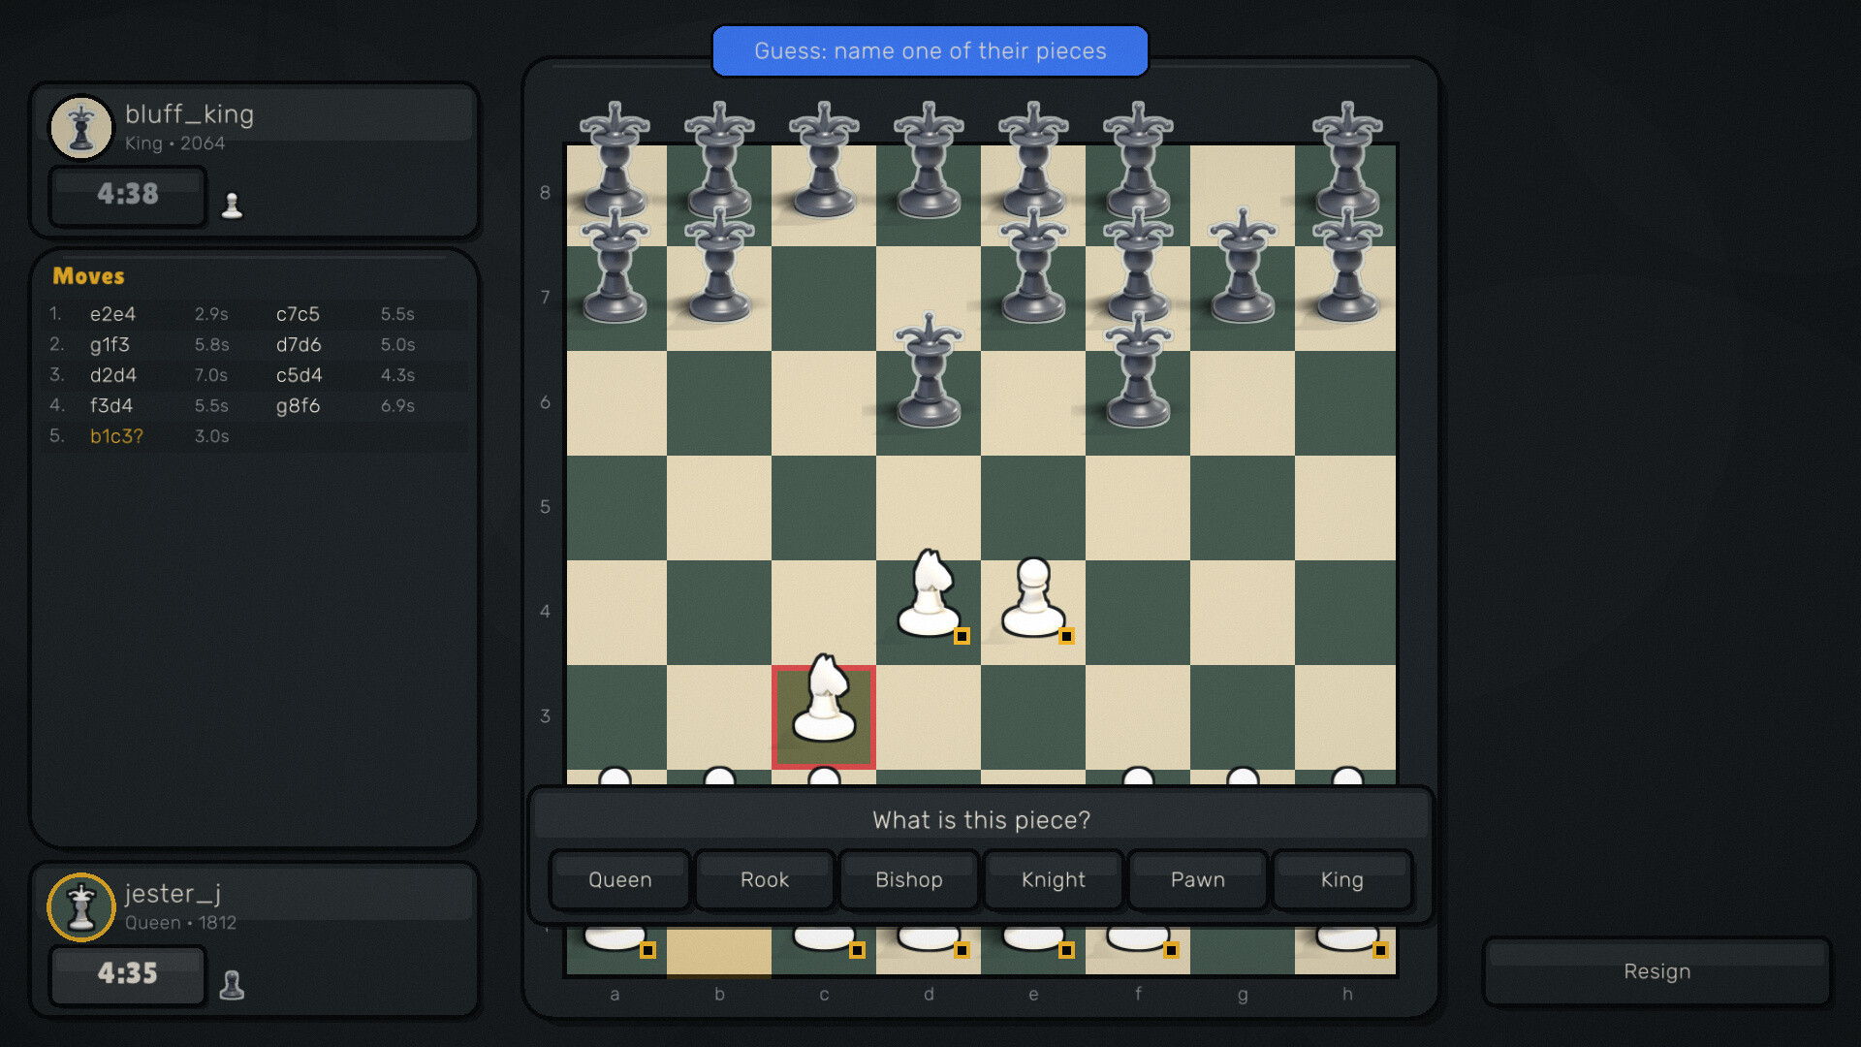Select move e2e4 in move list
The height and width of the screenshot is (1047, 1861).
[x=112, y=314]
